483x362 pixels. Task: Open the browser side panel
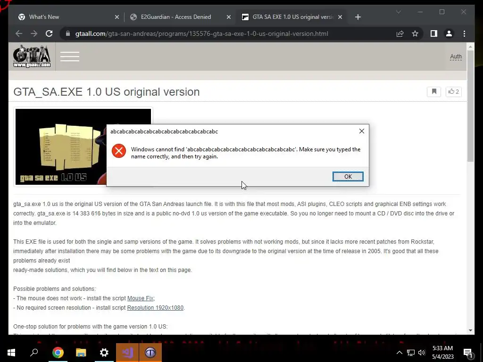pyautogui.click(x=434, y=33)
